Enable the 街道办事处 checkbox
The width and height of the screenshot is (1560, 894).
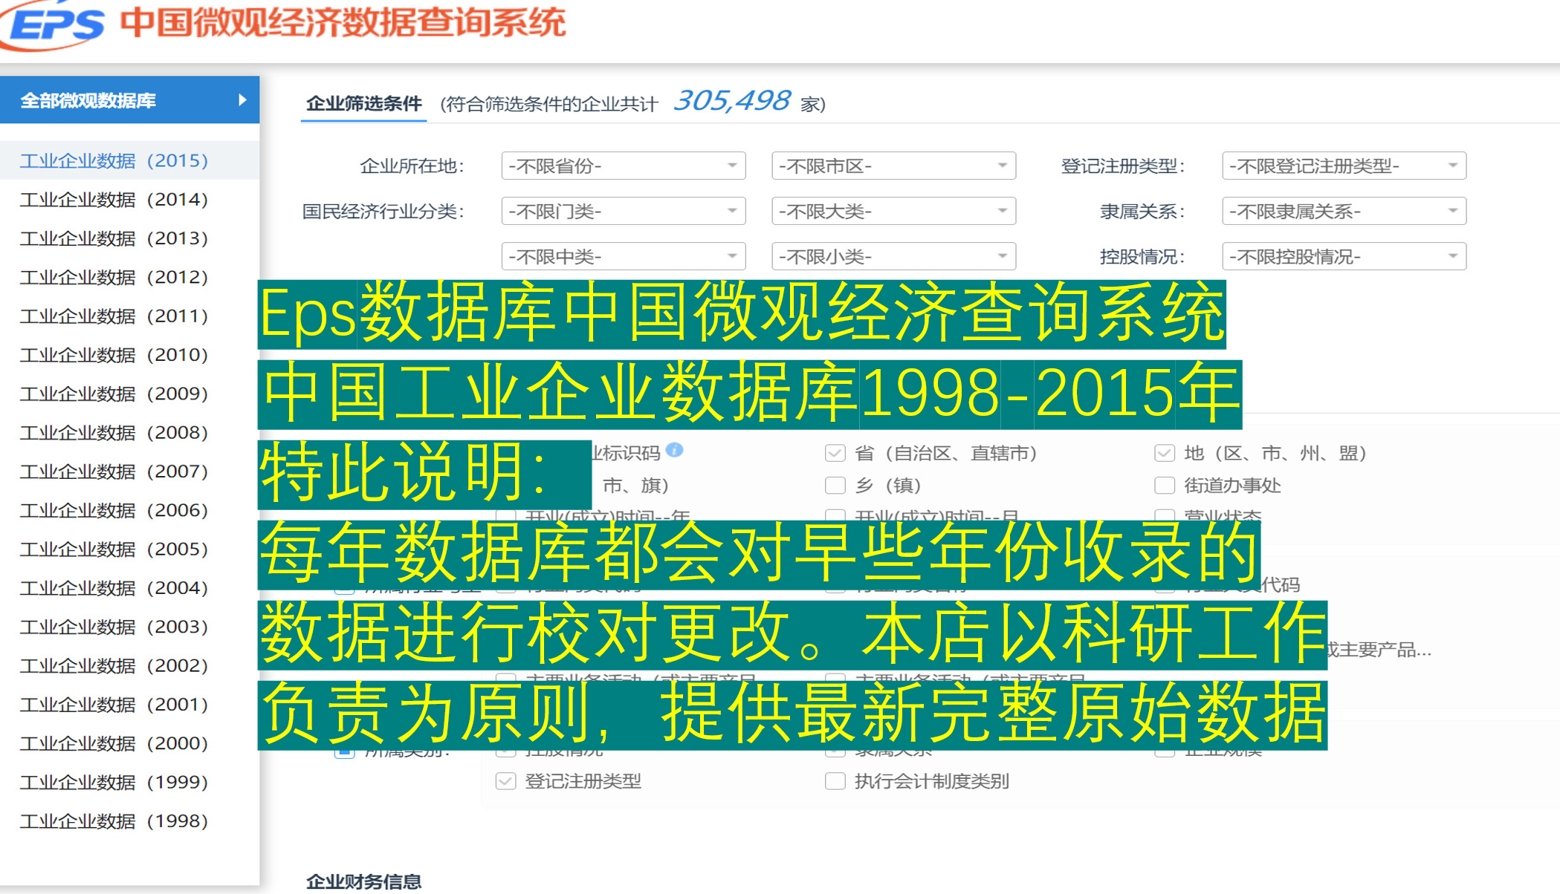pyautogui.click(x=1164, y=486)
